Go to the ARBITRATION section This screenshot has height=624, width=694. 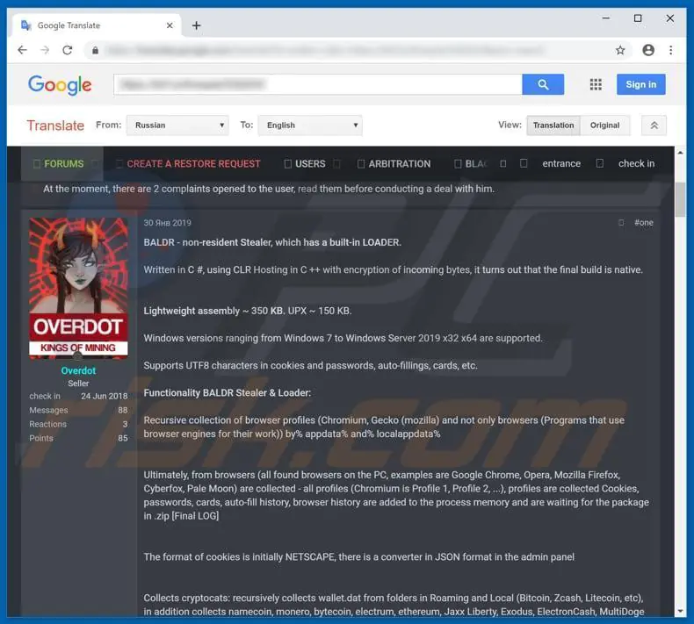click(399, 164)
